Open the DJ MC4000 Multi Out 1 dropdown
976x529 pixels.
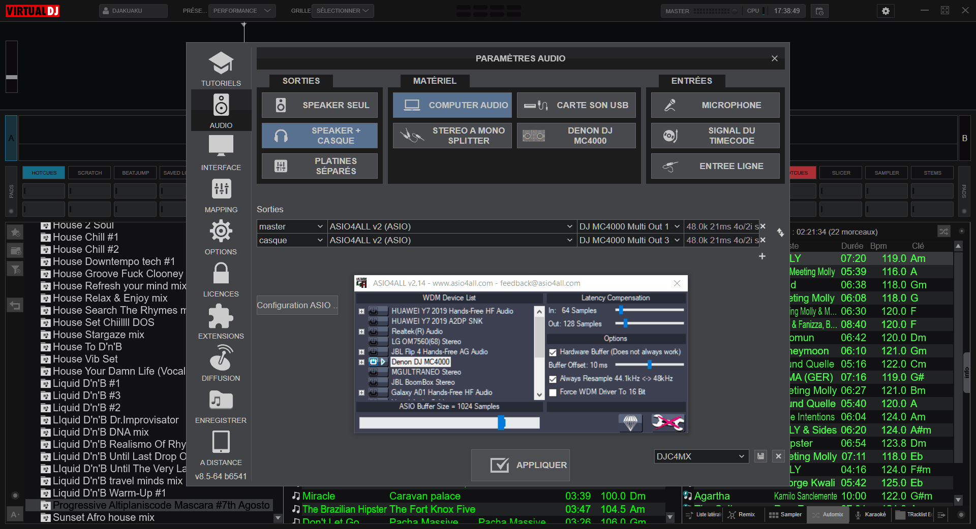[676, 226]
